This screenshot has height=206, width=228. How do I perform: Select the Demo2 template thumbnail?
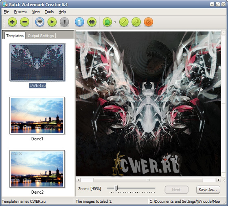click(x=37, y=169)
